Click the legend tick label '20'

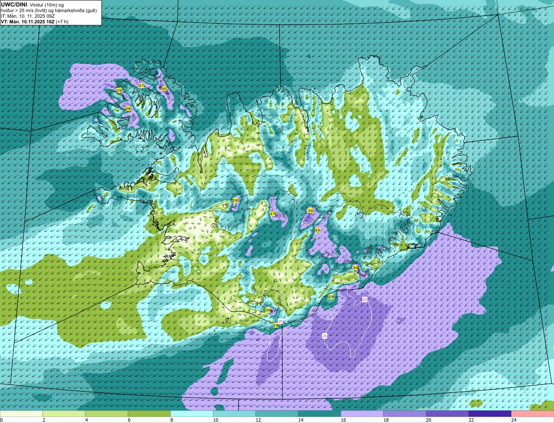click(x=428, y=420)
